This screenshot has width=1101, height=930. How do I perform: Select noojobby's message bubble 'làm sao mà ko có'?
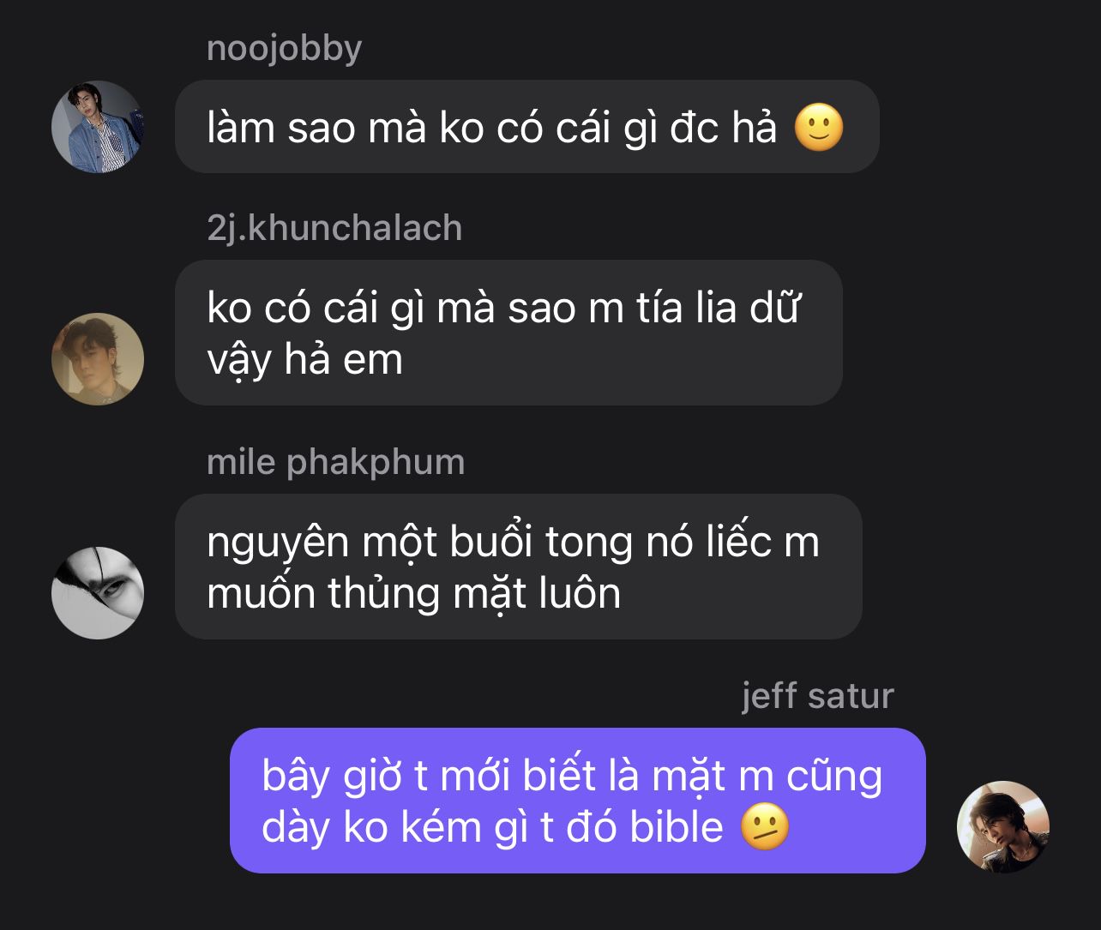click(527, 127)
